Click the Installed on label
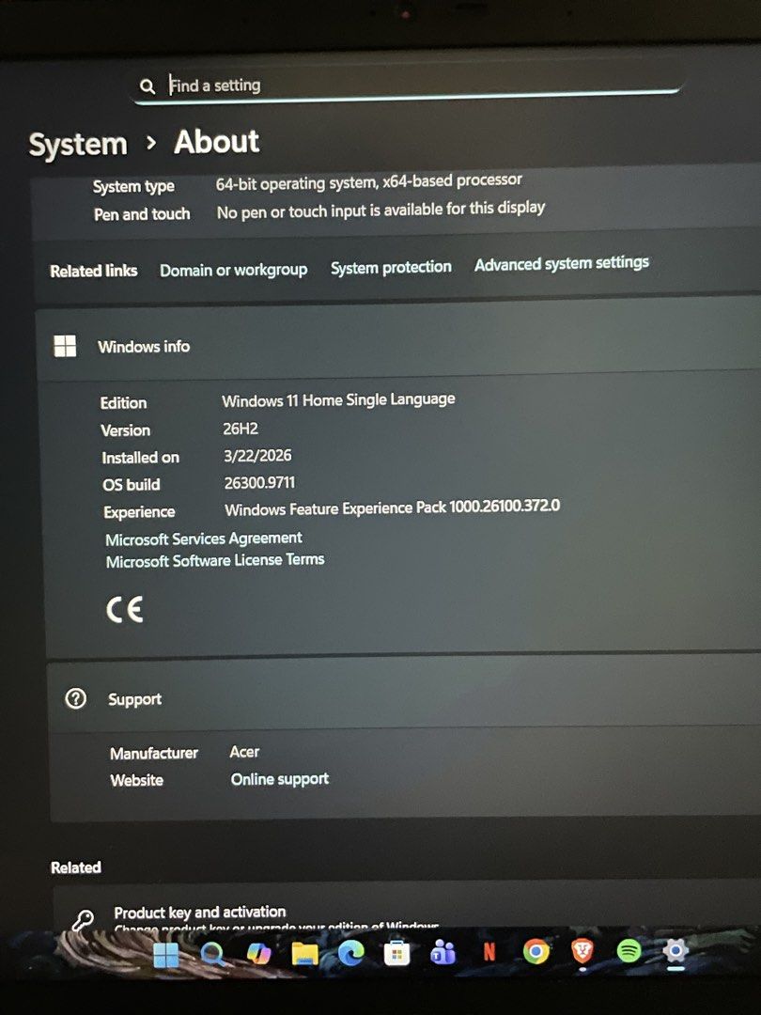Screen dimensions: 761x1015 tap(140, 457)
